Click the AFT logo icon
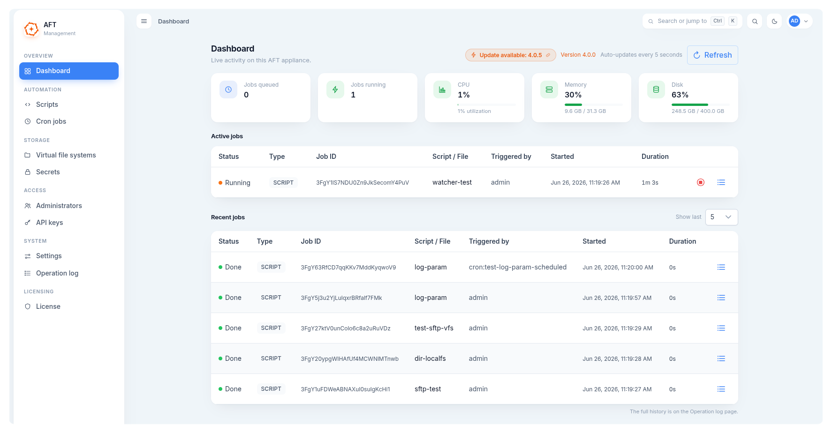Viewport: 832px width, 433px height. [31, 29]
